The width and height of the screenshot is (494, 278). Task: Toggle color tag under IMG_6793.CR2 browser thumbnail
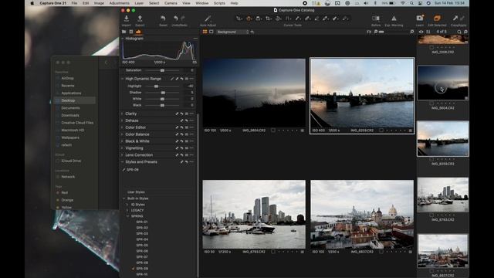coord(431,215)
